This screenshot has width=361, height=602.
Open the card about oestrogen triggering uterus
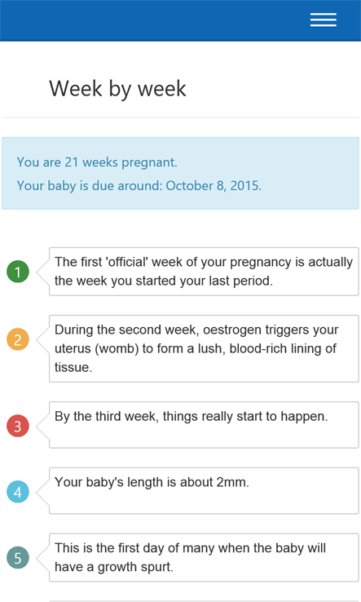pos(204,348)
